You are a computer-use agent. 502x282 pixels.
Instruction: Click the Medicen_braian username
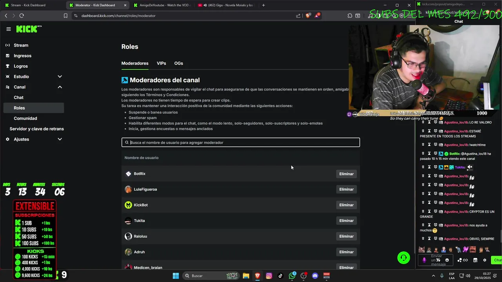pyautogui.click(x=148, y=268)
